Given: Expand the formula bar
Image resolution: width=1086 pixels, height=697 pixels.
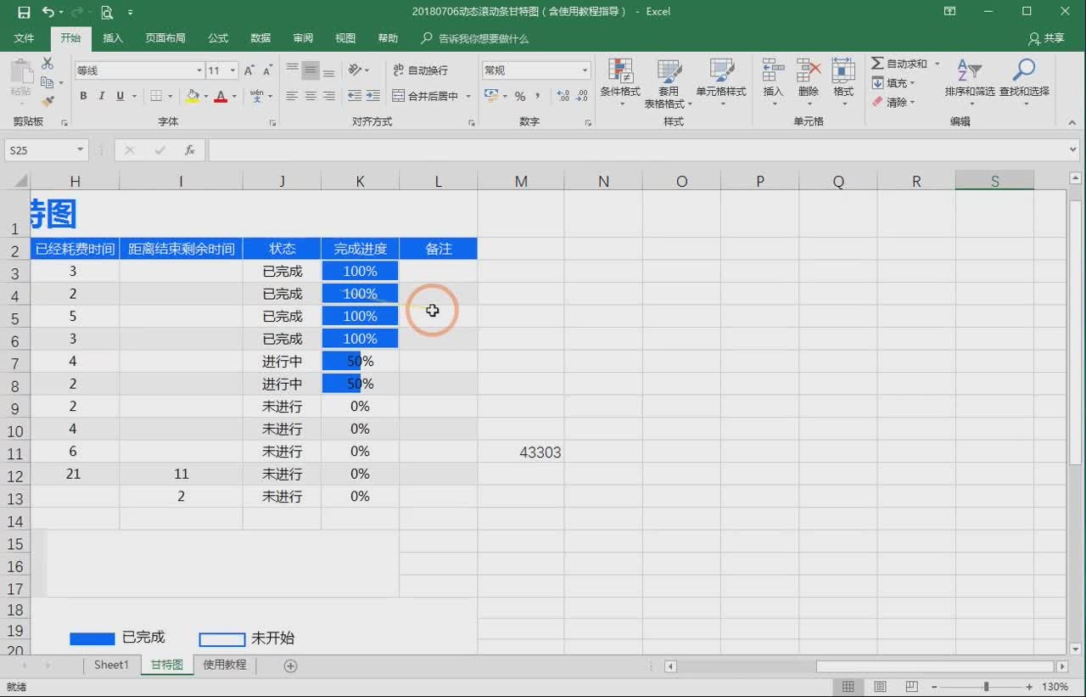Looking at the screenshot, I should (x=1073, y=150).
